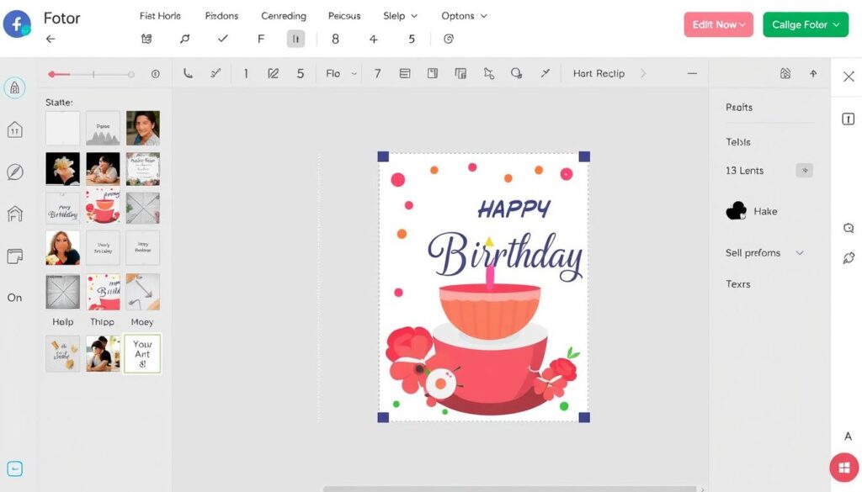862x492 pixels.
Task: Select the lasso selection icon in the toolbar
Action: tap(489, 73)
